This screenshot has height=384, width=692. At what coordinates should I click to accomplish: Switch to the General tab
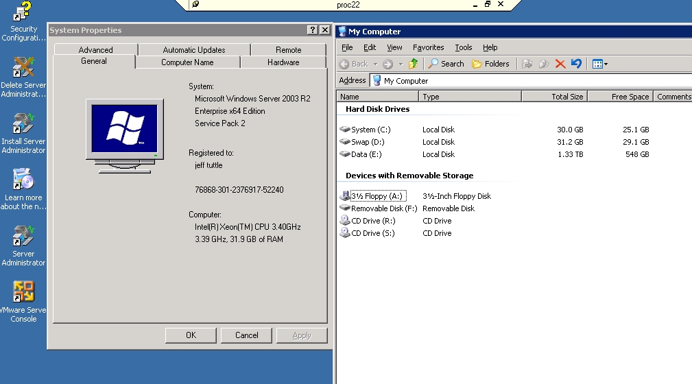pos(93,61)
